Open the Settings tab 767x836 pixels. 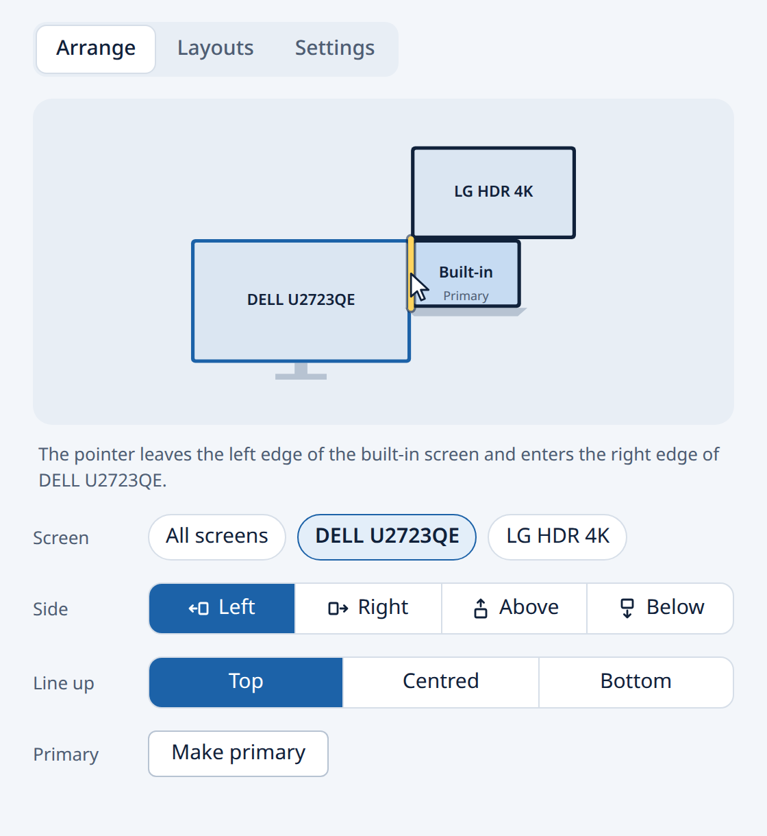[x=335, y=49]
